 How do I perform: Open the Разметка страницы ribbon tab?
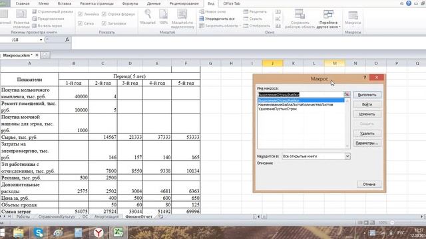(x=97, y=3)
